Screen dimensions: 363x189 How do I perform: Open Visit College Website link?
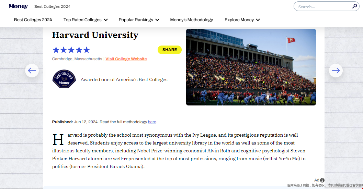[126, 59]
